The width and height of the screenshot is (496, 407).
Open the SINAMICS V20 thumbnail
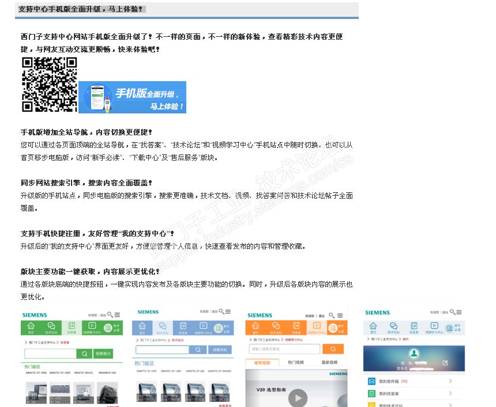(107, 393)
